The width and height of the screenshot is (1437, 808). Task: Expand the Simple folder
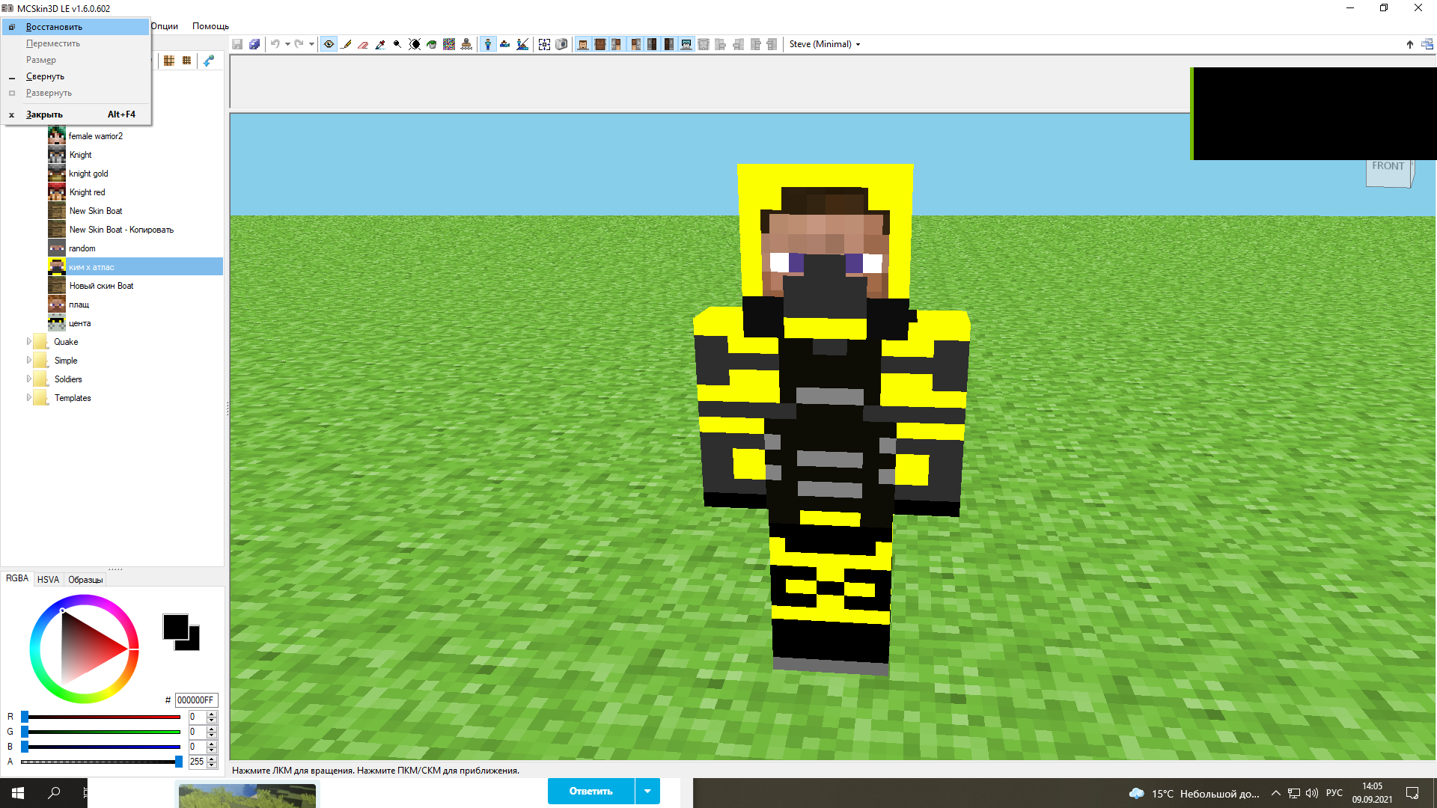[29, 361]
